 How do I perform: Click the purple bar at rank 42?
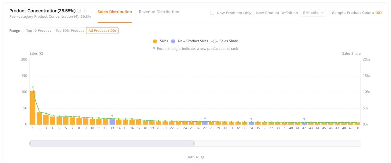pyautogui.click(x=304, y=123)
